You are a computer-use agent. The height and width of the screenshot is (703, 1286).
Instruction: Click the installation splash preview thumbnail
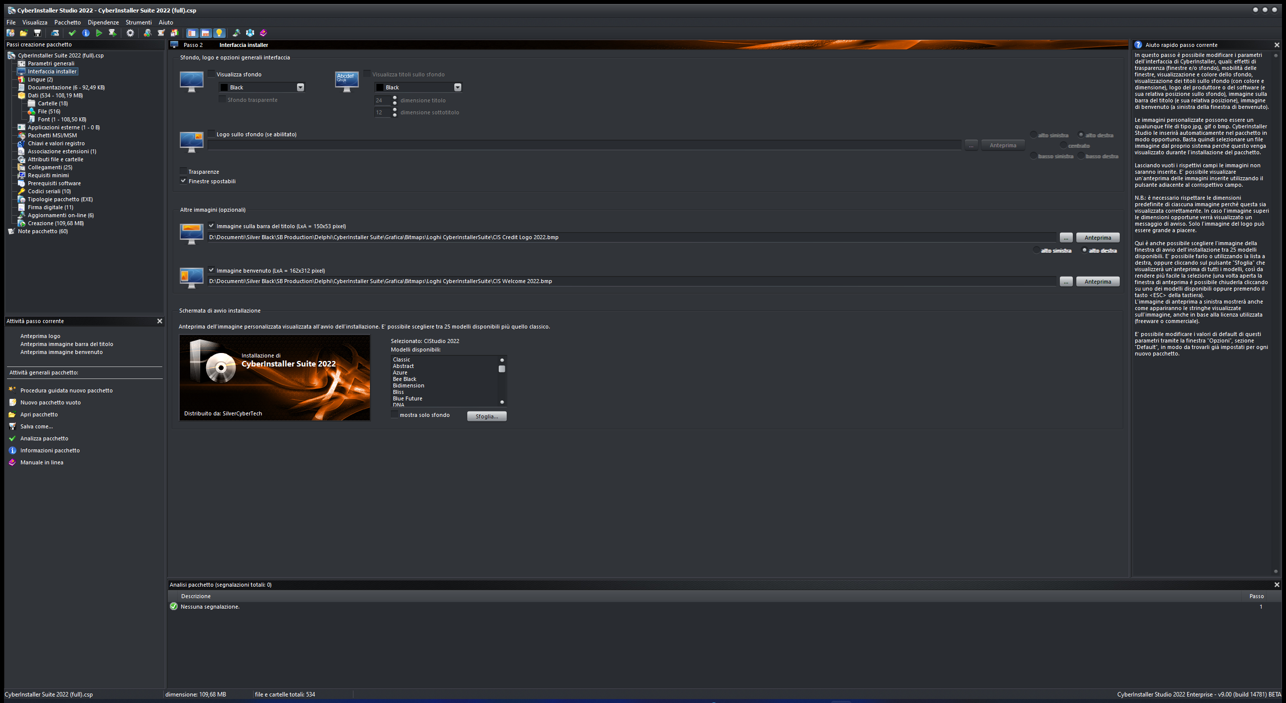(275, 377)
